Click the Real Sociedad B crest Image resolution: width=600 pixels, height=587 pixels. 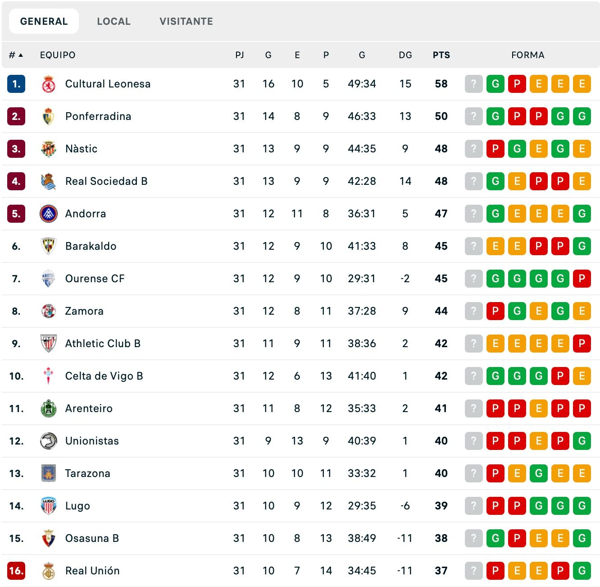(48, 181)
